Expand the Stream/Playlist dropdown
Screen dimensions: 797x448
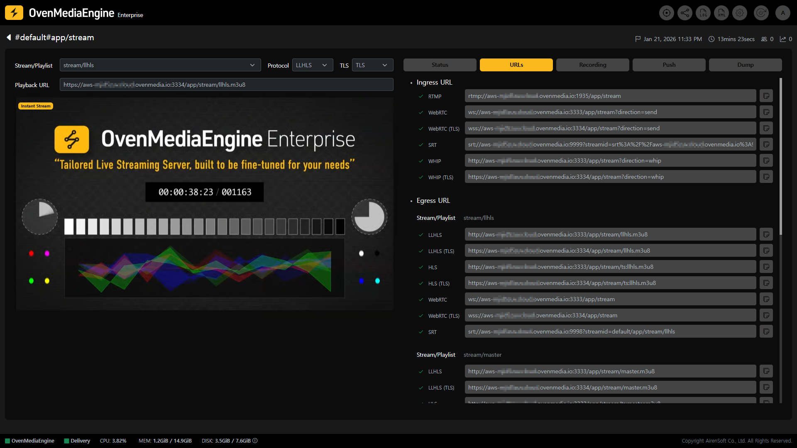[160, 65]
